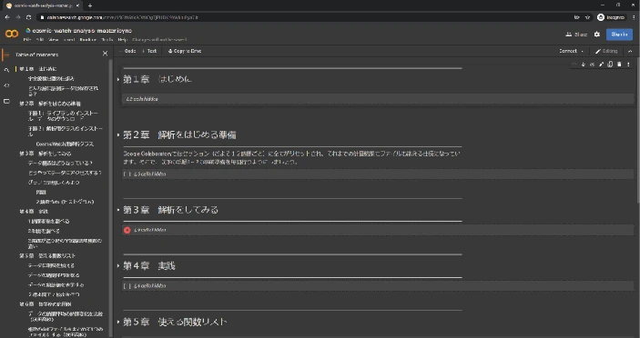640x338 pixels.
Task: Open the View menu
Action: point(54,40)
